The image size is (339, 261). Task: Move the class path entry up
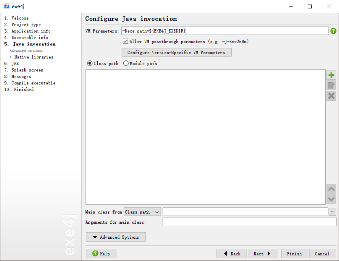click(331, 189)
